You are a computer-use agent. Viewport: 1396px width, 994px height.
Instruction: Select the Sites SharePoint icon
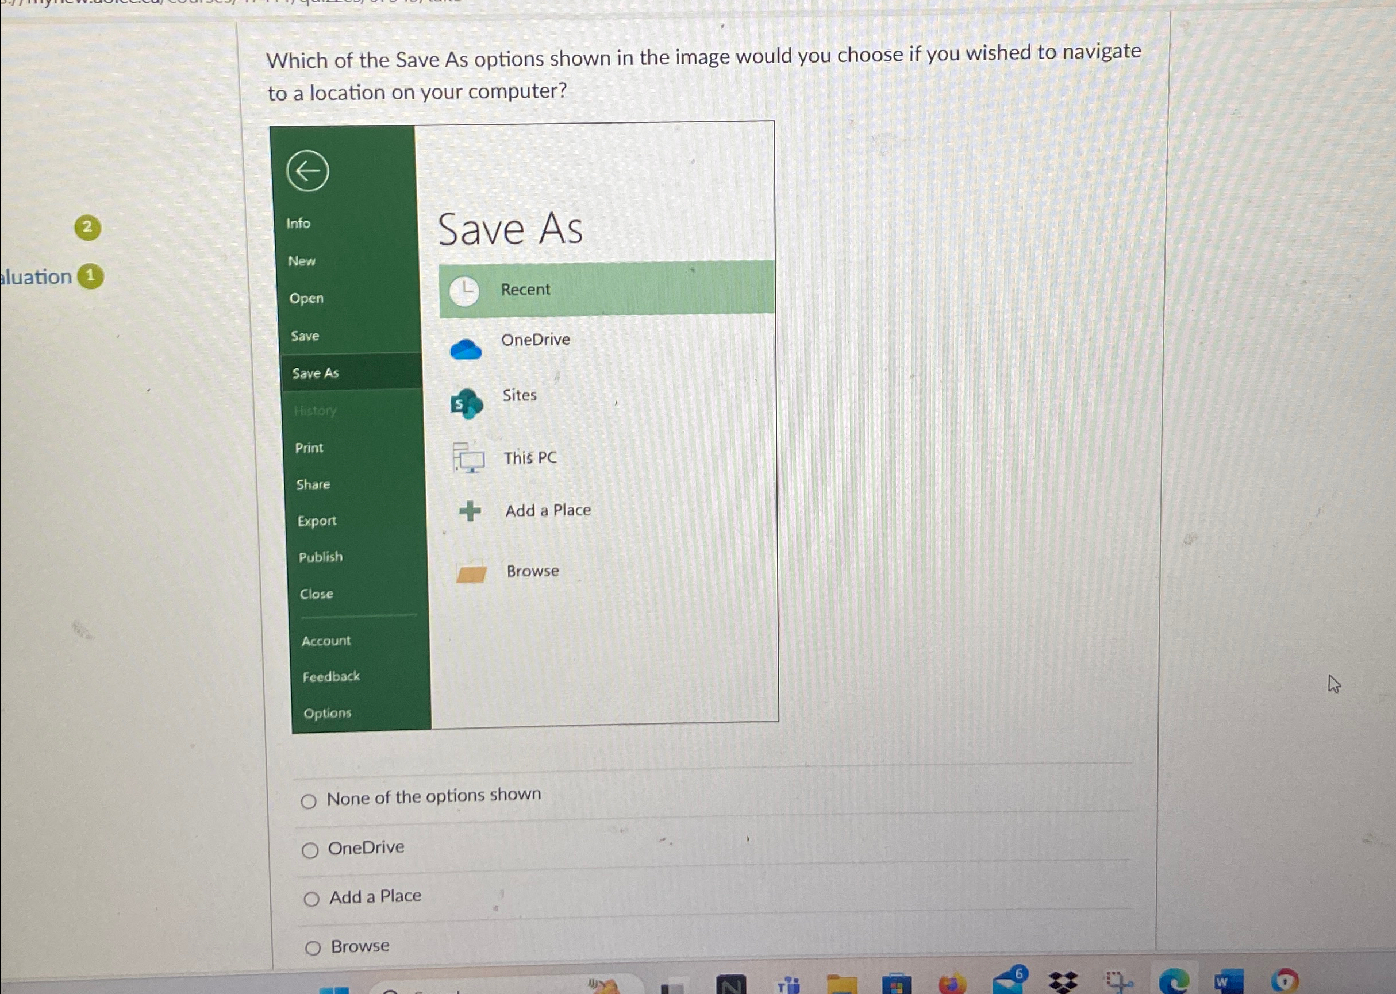469,399
